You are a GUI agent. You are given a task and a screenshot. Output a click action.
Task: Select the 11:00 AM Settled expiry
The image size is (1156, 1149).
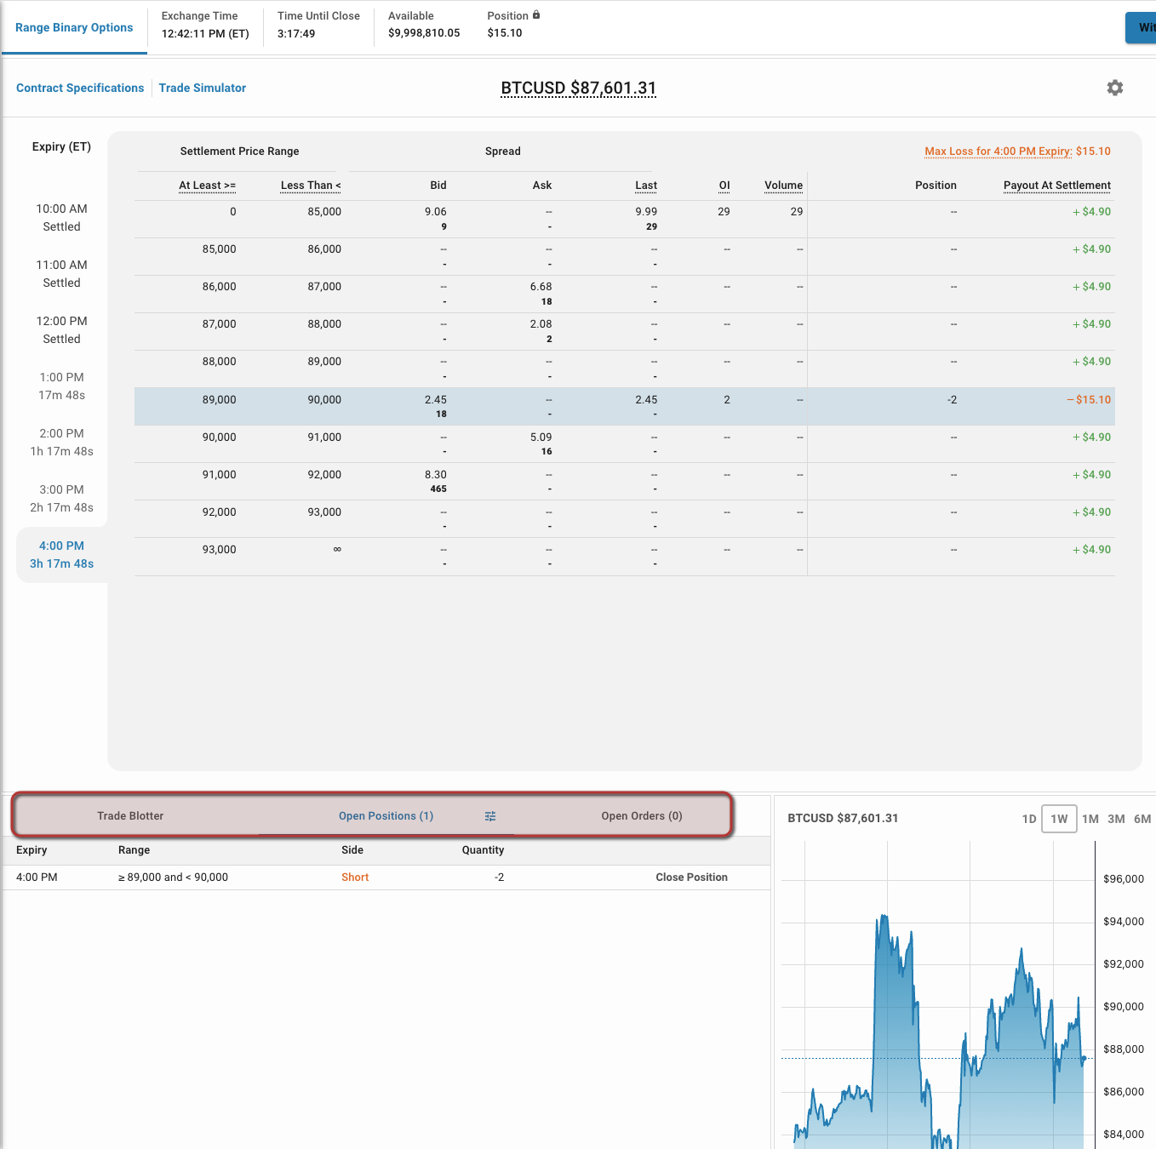click(61, 274)
